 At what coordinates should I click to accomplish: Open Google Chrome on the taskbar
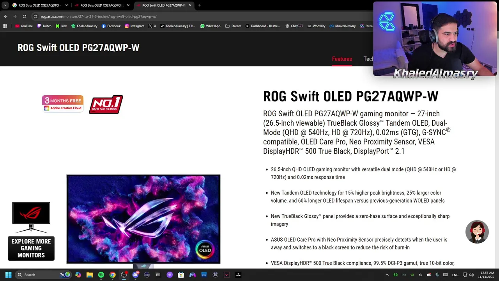(112, 275)
